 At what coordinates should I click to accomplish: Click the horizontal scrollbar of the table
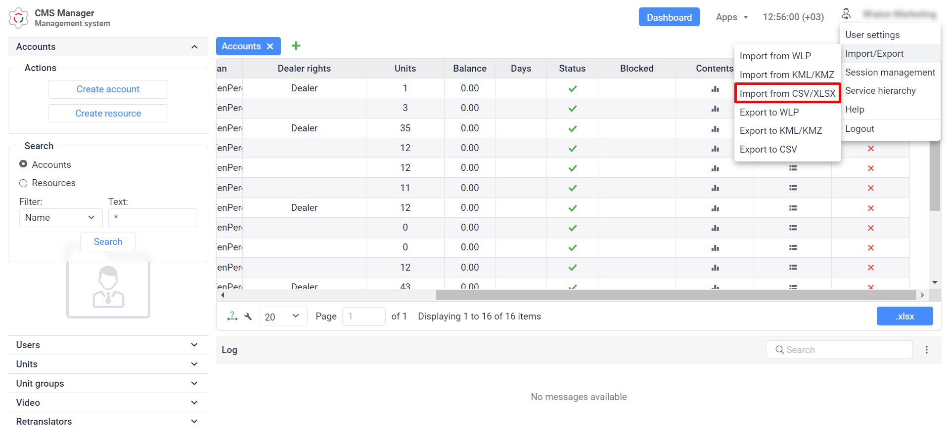click(676, 295)
